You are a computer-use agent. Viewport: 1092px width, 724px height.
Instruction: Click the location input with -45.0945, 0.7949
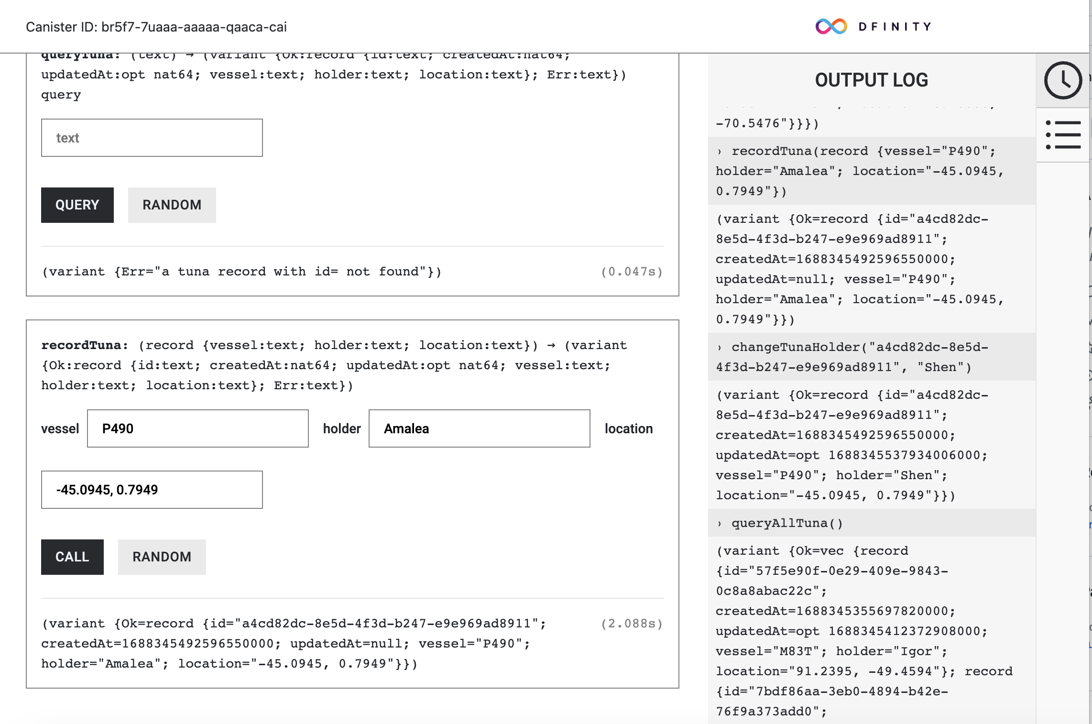coord(152,490)
